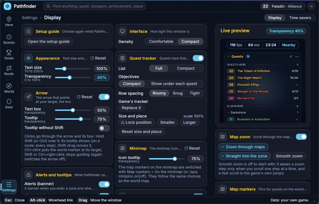Click the Transparency 40% value box
Viewport: 319px width, 204px height.
coord(102,77)
